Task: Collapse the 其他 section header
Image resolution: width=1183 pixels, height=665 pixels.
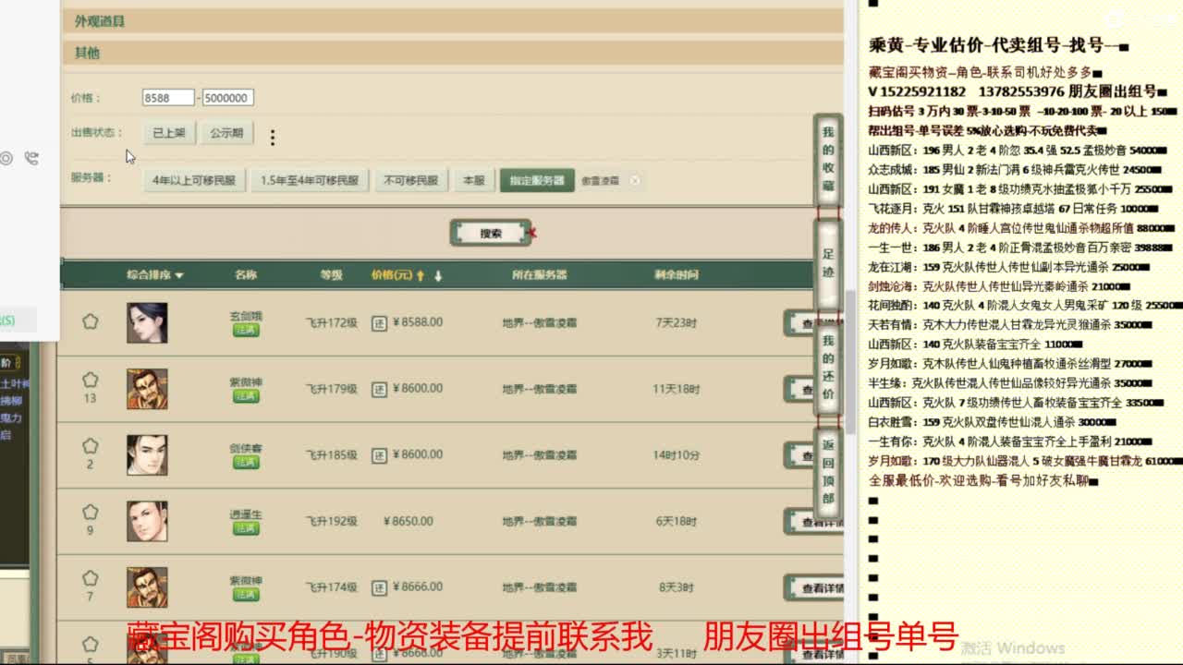Action: click(x=452, y=53)
